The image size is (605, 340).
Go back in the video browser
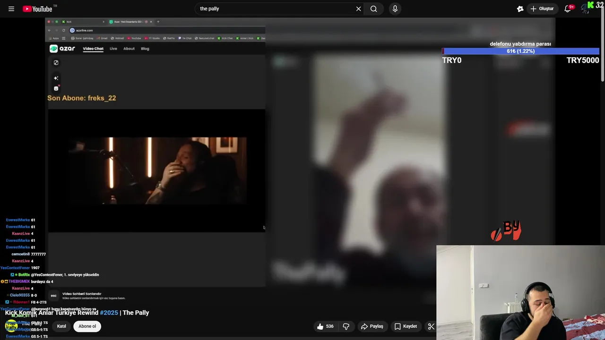point(49,30)
